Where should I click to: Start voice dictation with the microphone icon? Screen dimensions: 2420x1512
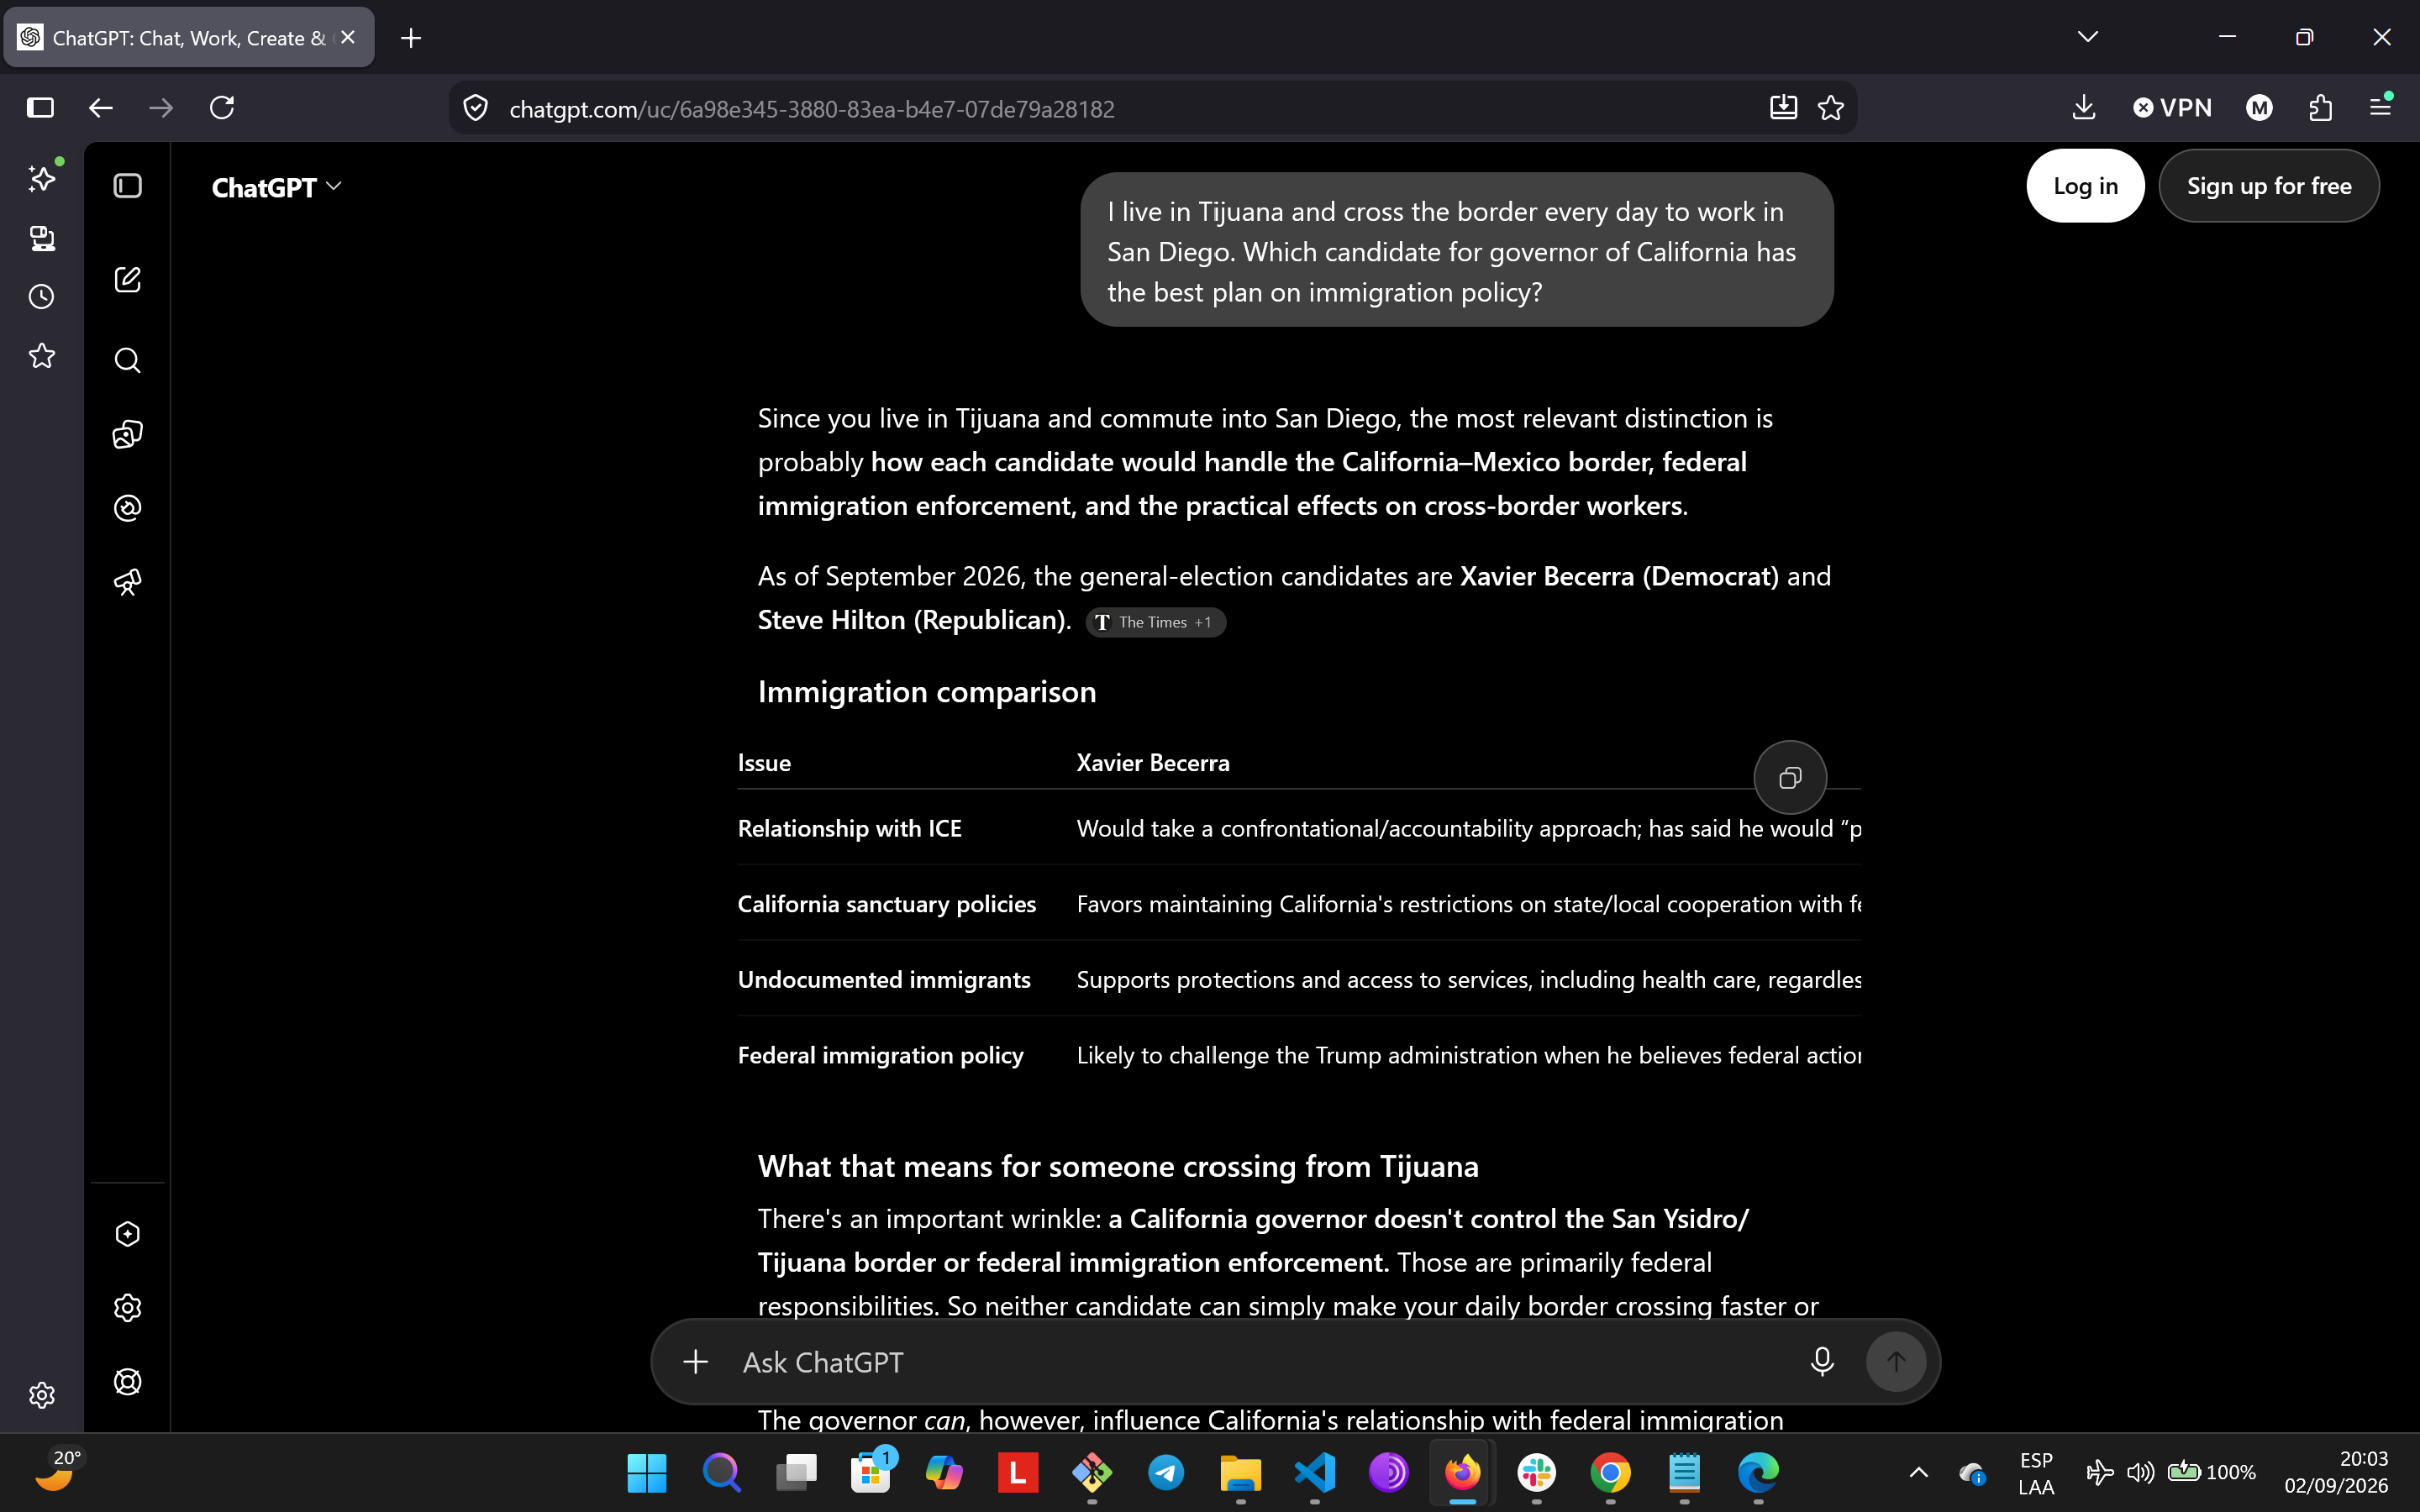pyautogui.click(x=1822, y=1362)
